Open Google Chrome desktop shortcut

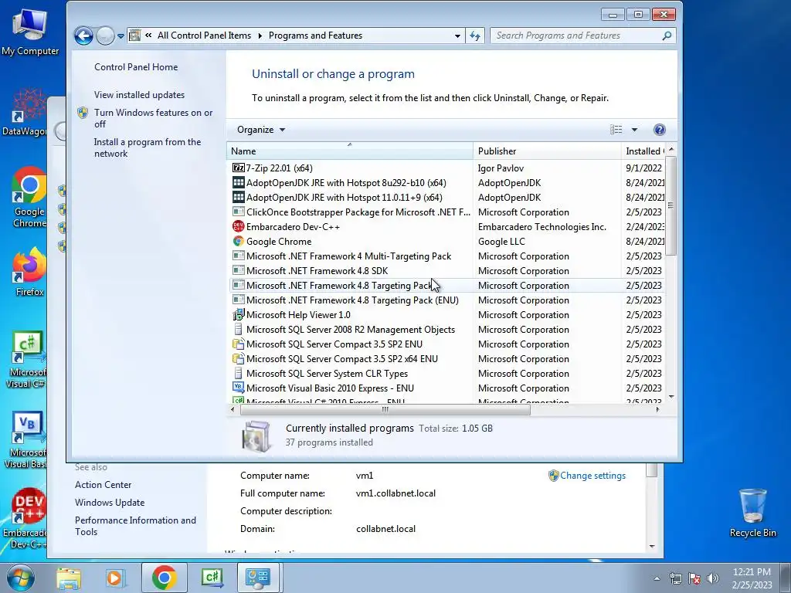pyautogui.click(x=29, y=198)
